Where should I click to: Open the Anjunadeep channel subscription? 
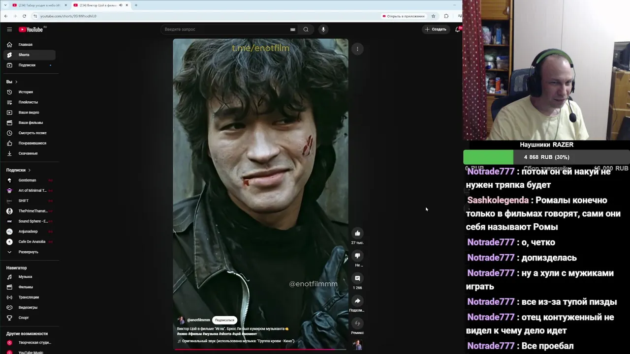click(x=30, y=232)
